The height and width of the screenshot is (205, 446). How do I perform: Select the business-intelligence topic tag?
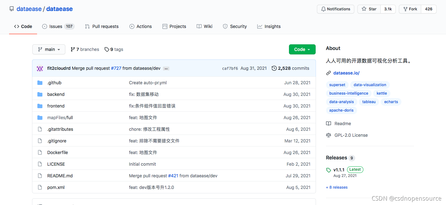pyautogui.click(x=349, y=93)
